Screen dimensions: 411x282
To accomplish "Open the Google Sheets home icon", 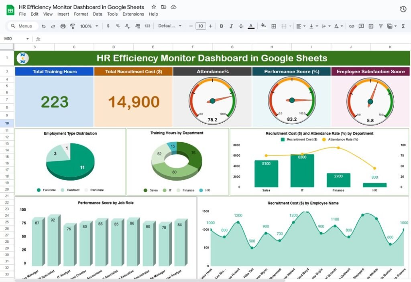I will coord(10,10).
